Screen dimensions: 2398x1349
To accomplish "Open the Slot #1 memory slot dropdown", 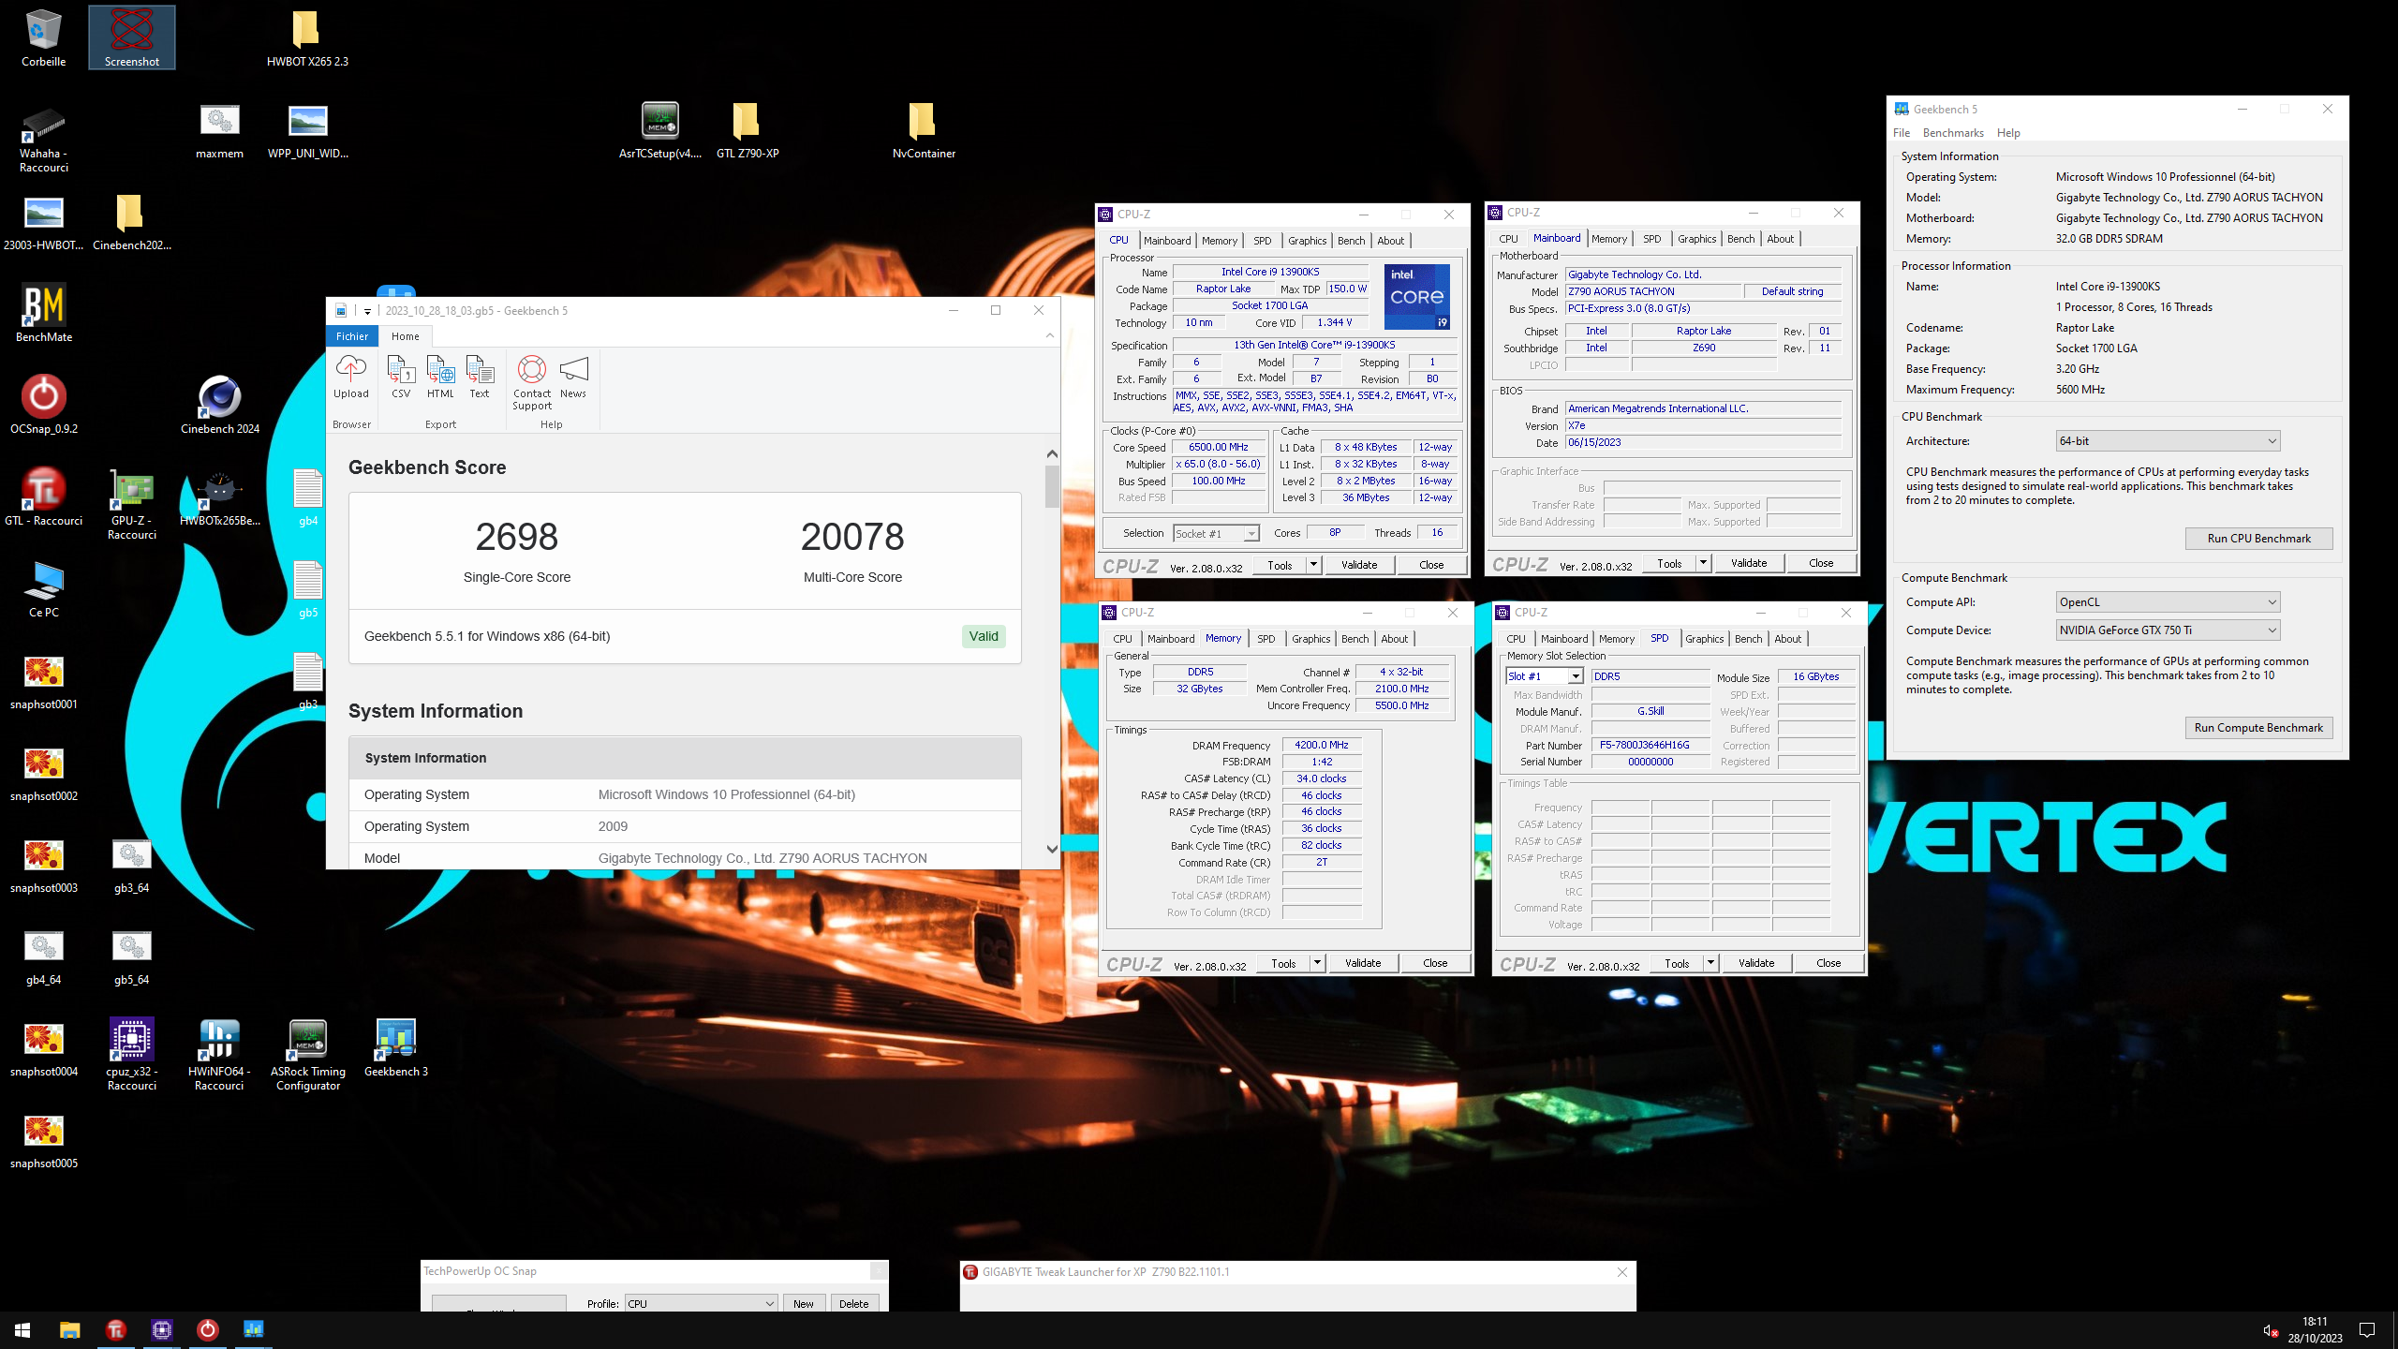I will (x=1545, y=676).
